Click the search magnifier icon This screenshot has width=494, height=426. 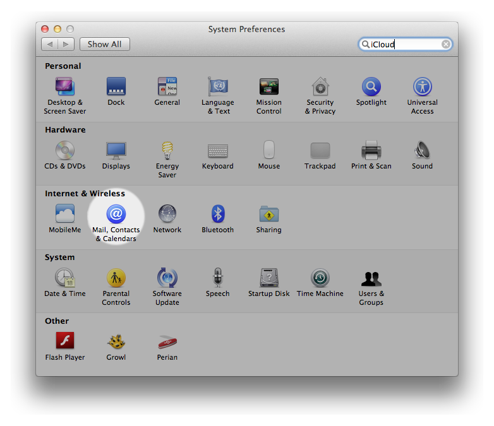point(366,44)
